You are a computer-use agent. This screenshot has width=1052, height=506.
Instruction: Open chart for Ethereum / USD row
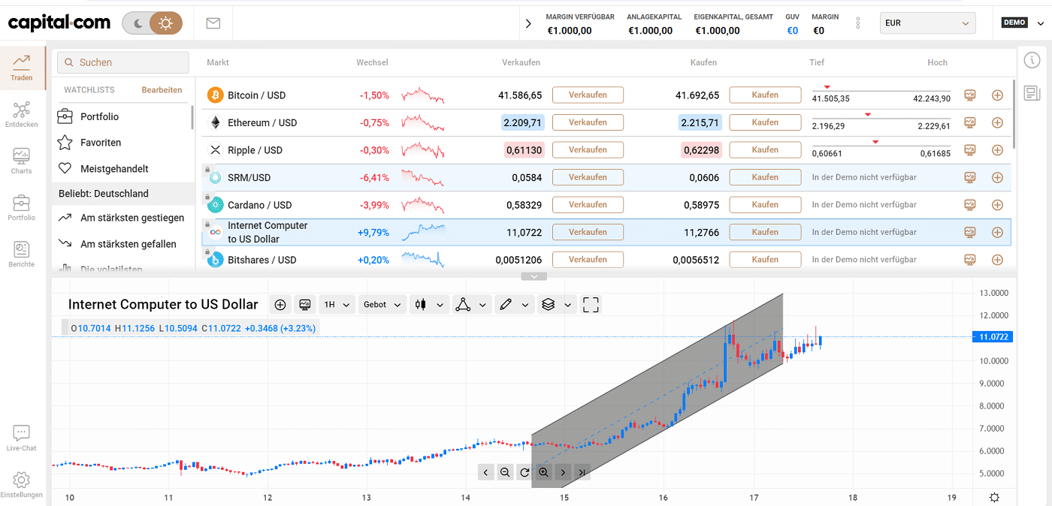970,122
